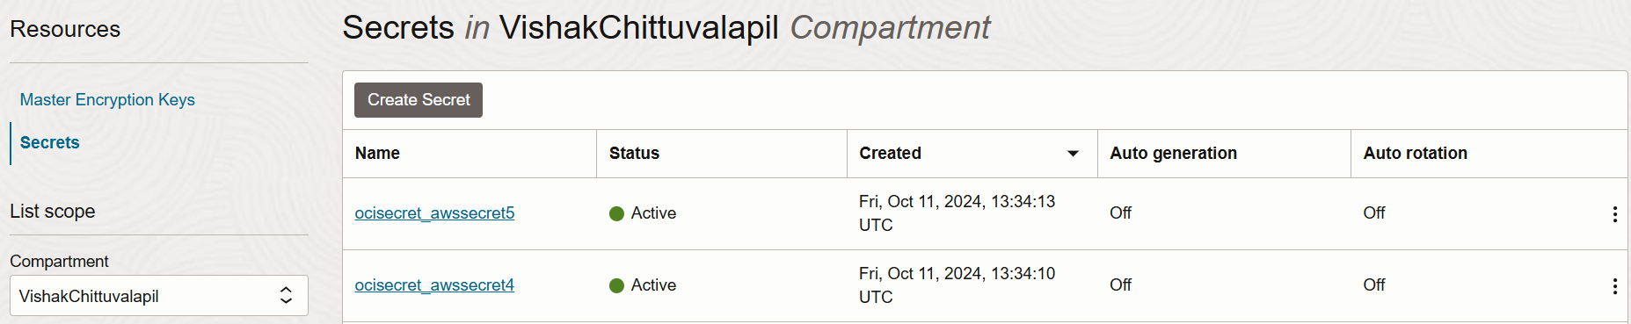Screen dimensions: 1631x324
Task: Expand the Compartment selector chevrons
Action: click(286, 296)
